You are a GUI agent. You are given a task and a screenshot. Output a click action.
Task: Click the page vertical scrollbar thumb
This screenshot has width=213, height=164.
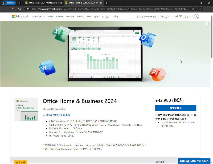[212, 37]
